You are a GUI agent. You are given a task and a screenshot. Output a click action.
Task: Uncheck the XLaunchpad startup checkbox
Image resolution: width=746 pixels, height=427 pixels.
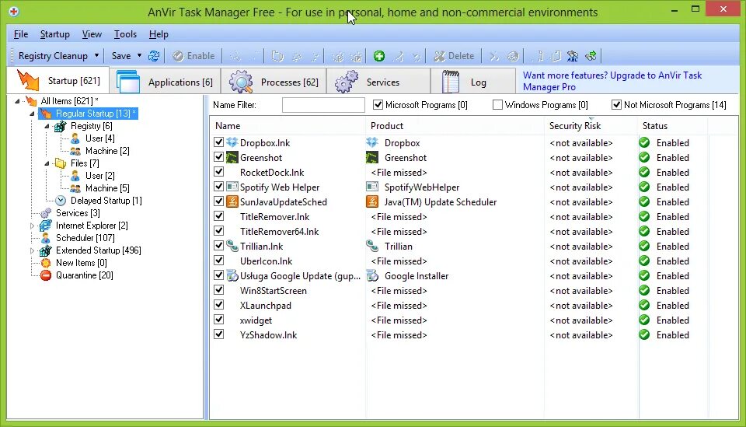coord(218,304)
